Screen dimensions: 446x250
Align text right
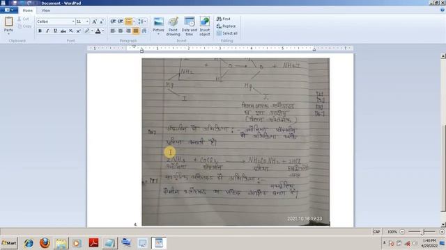point(128,31)
